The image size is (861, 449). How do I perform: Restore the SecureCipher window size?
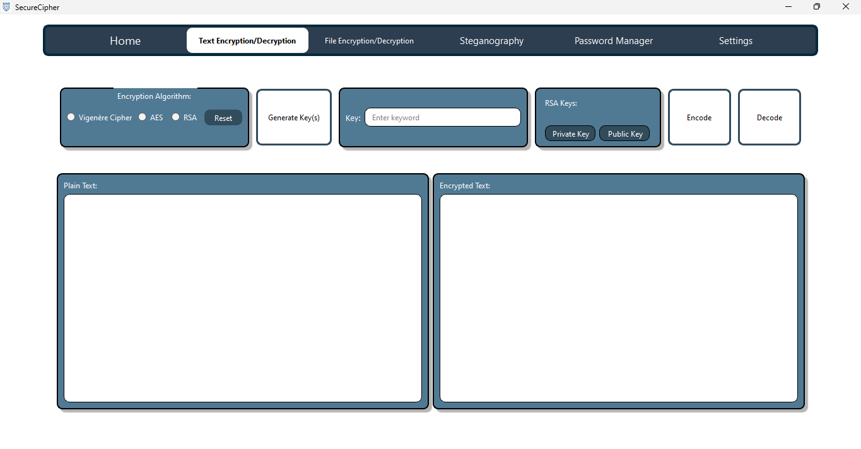(816, 6)
